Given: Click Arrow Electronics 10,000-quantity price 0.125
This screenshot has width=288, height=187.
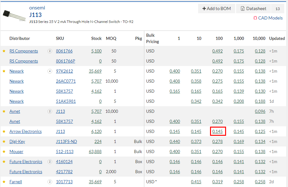Looking at the screenshot, I should [260, 131].
